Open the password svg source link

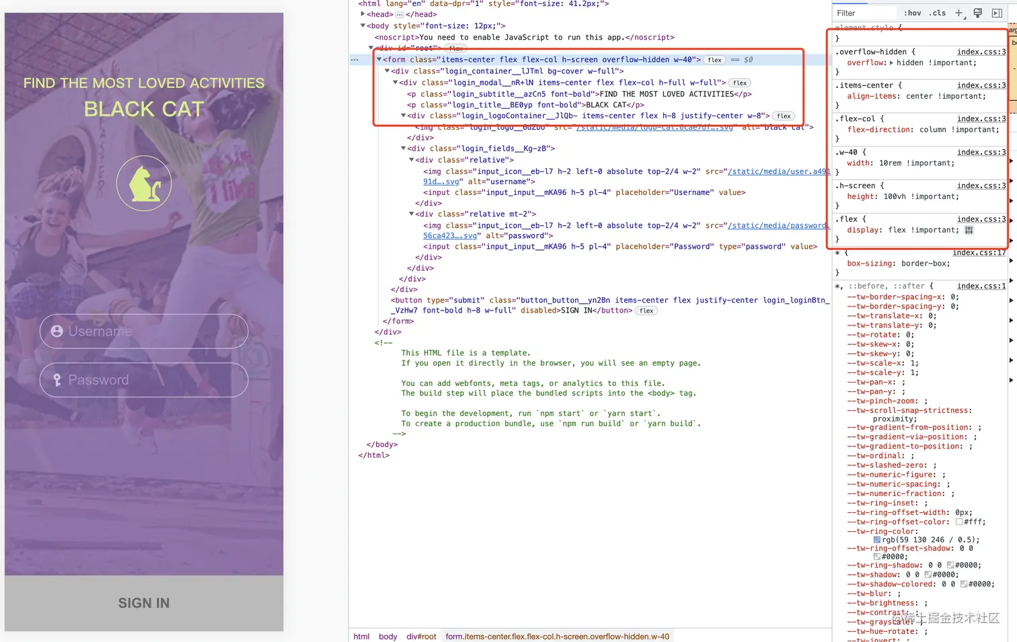coord(778,226)
